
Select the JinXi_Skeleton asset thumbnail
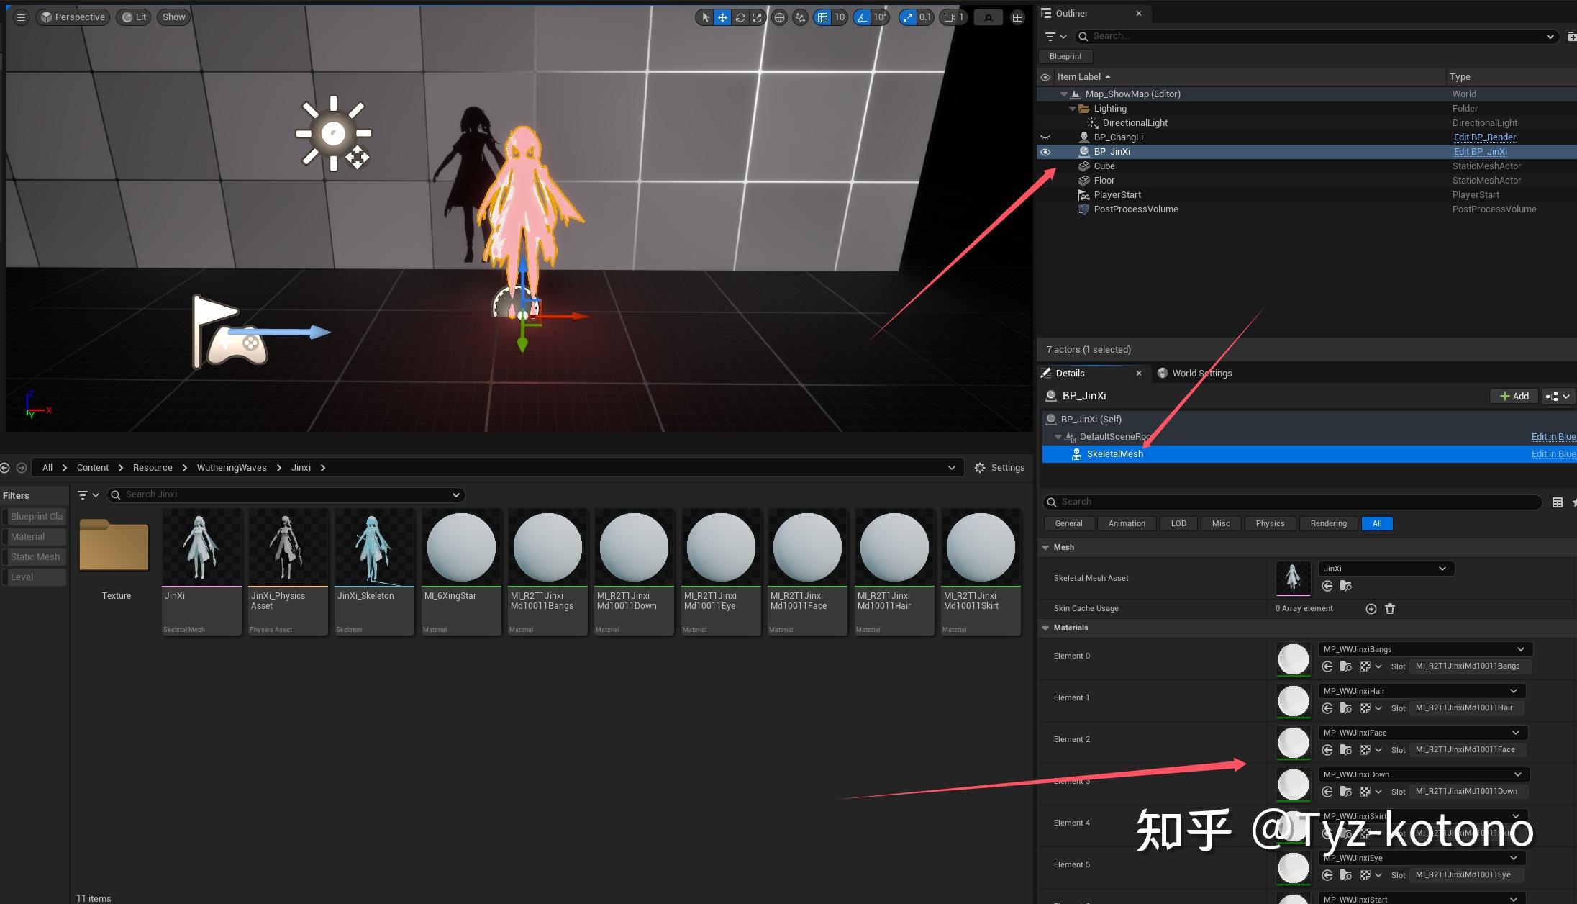coord(373,548)
